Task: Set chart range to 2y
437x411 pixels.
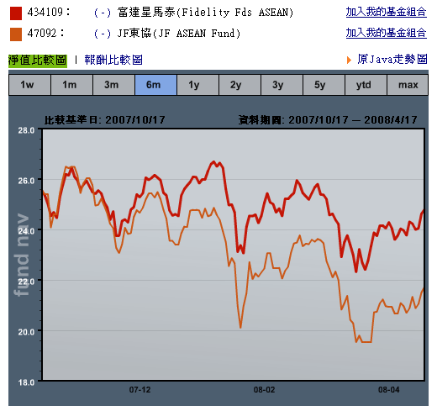Action: [240, 85]
